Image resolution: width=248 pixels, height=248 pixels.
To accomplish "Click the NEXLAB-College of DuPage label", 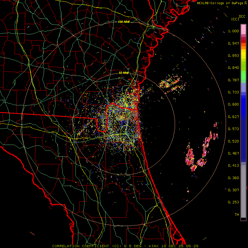I will click(x=220, y=3).
